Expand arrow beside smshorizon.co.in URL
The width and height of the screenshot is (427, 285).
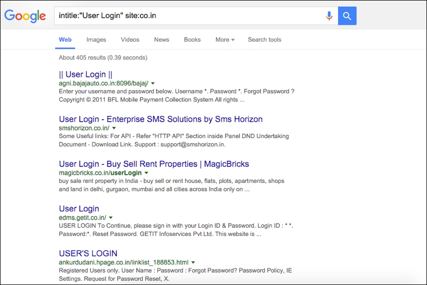point(114,128)
